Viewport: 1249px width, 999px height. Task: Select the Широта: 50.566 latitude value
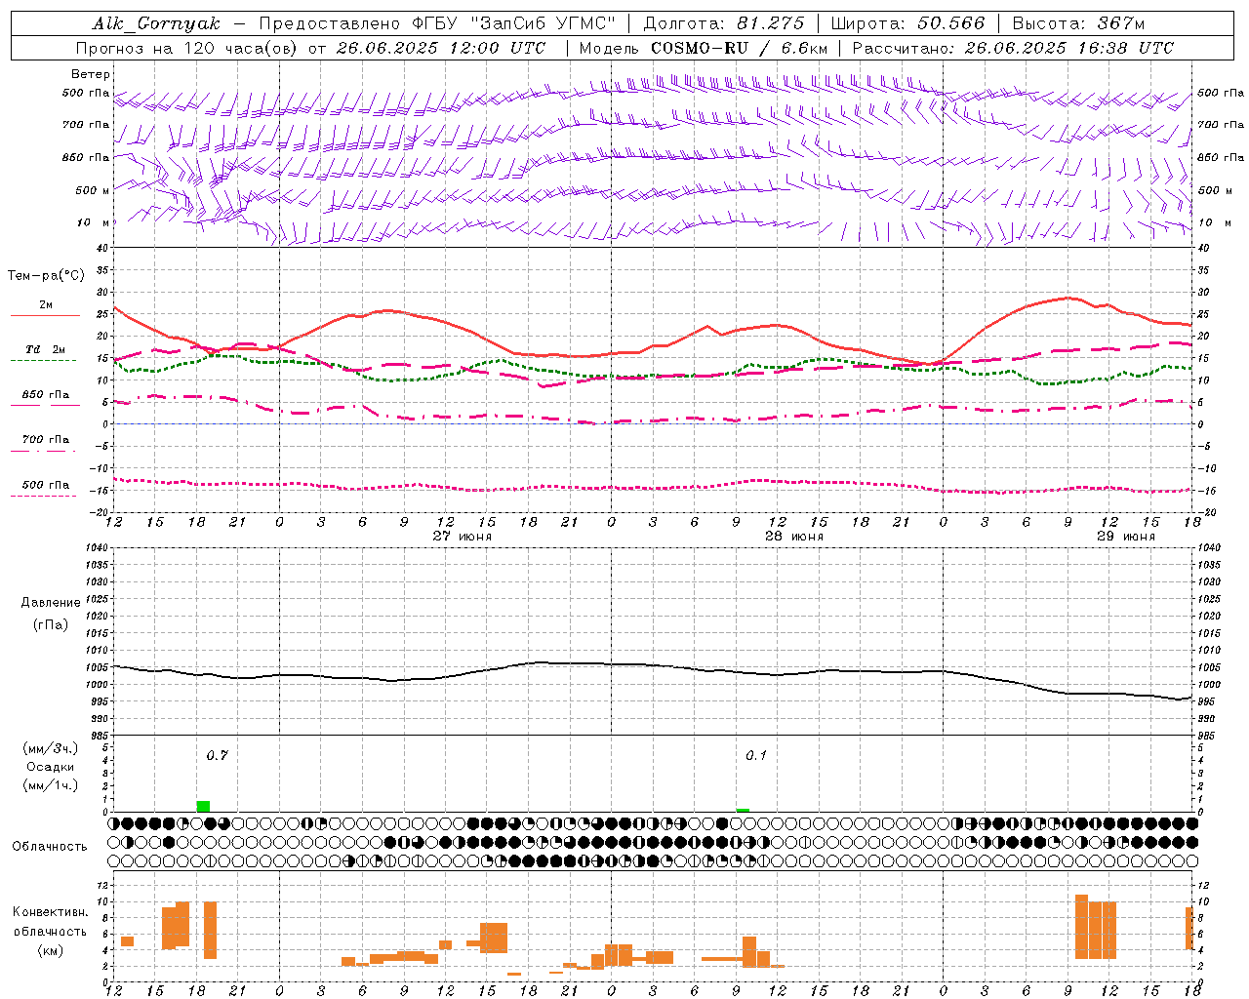[x=908, y=23]
